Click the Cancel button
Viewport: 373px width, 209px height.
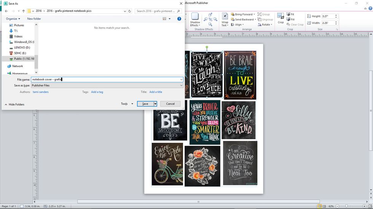(170, 104)
